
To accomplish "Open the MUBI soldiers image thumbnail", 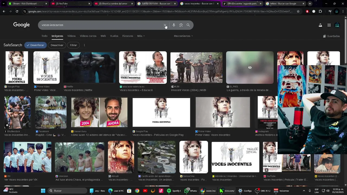I will click(196, 67).
